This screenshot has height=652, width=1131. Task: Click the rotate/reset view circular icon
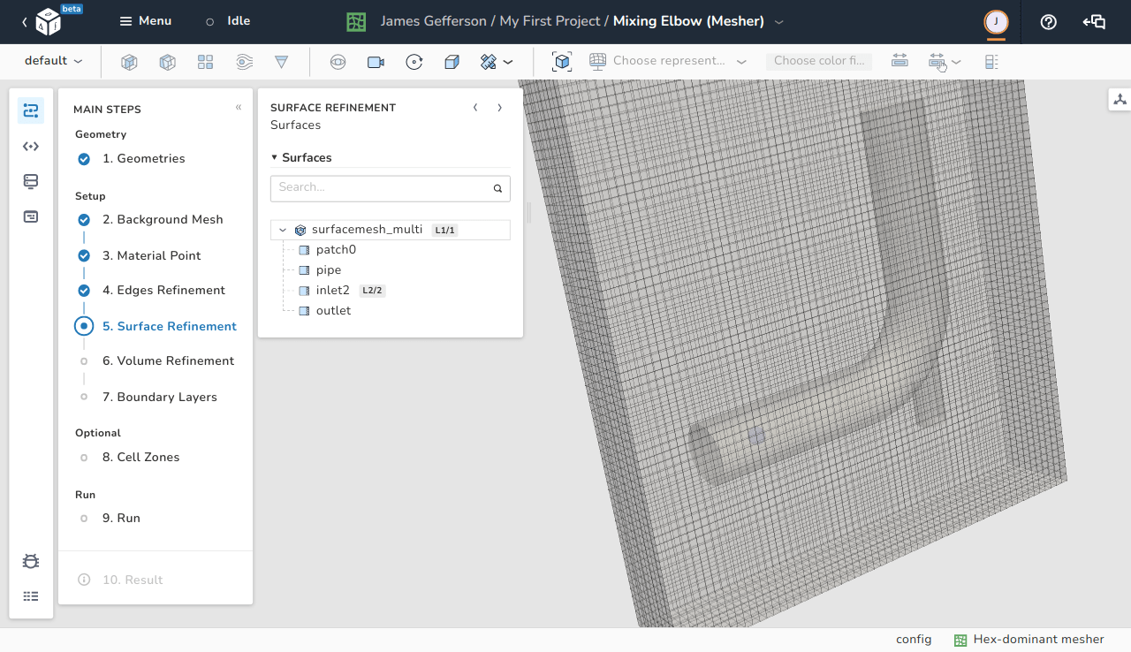click(x=414, y=62)
